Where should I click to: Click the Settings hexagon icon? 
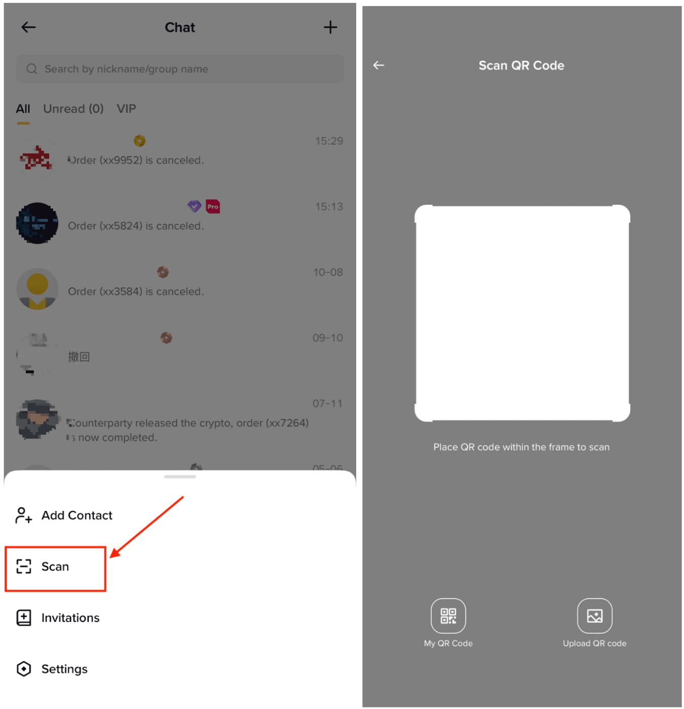[x=24, y=669]
